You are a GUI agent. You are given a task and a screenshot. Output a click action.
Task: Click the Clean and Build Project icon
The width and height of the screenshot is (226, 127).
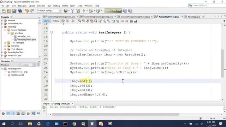click(78, 11)
